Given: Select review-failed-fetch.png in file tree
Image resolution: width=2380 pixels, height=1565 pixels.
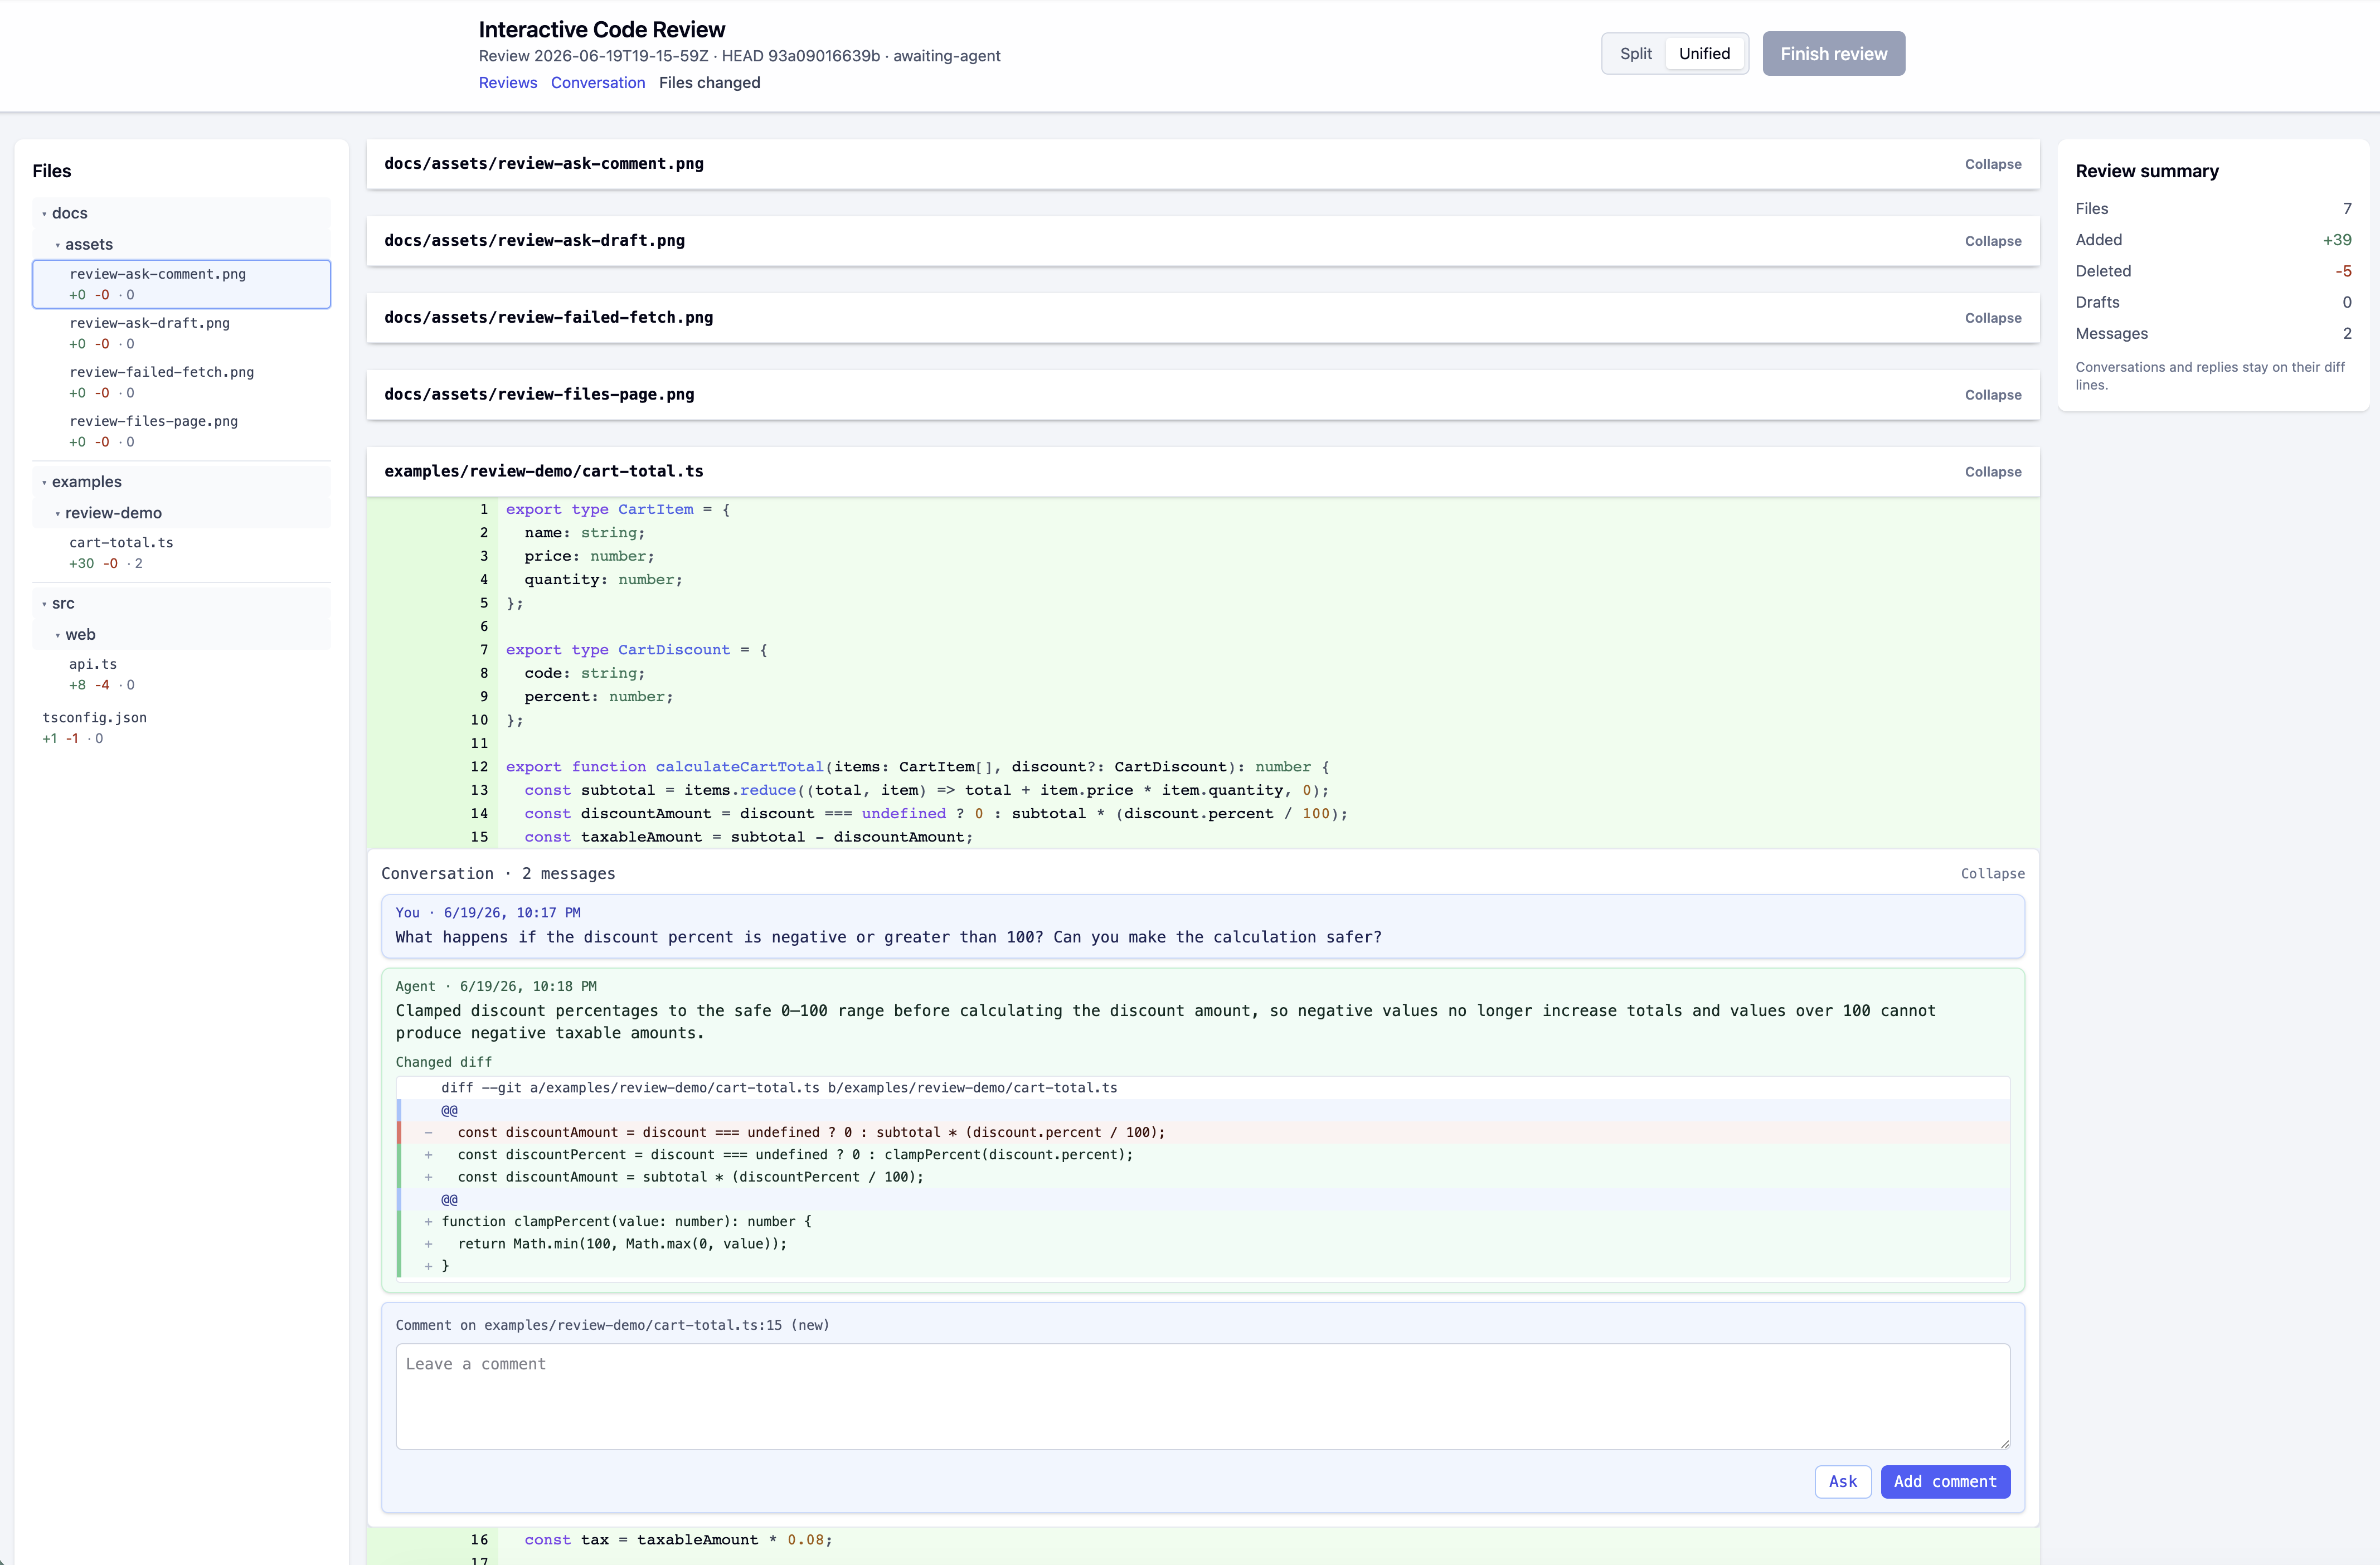Looking at the screenshot, I should click(x=181, y=382).
